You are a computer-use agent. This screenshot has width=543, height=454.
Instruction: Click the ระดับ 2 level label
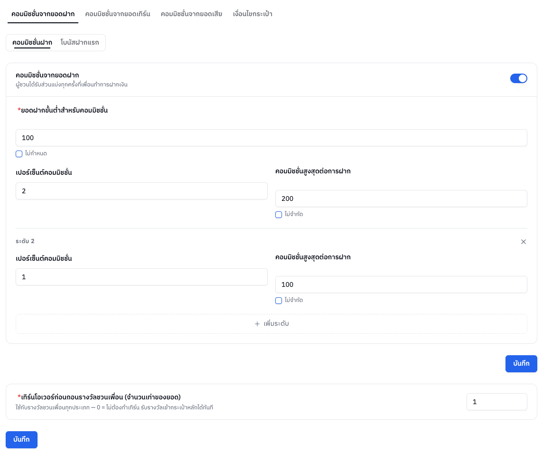(25, 241)
